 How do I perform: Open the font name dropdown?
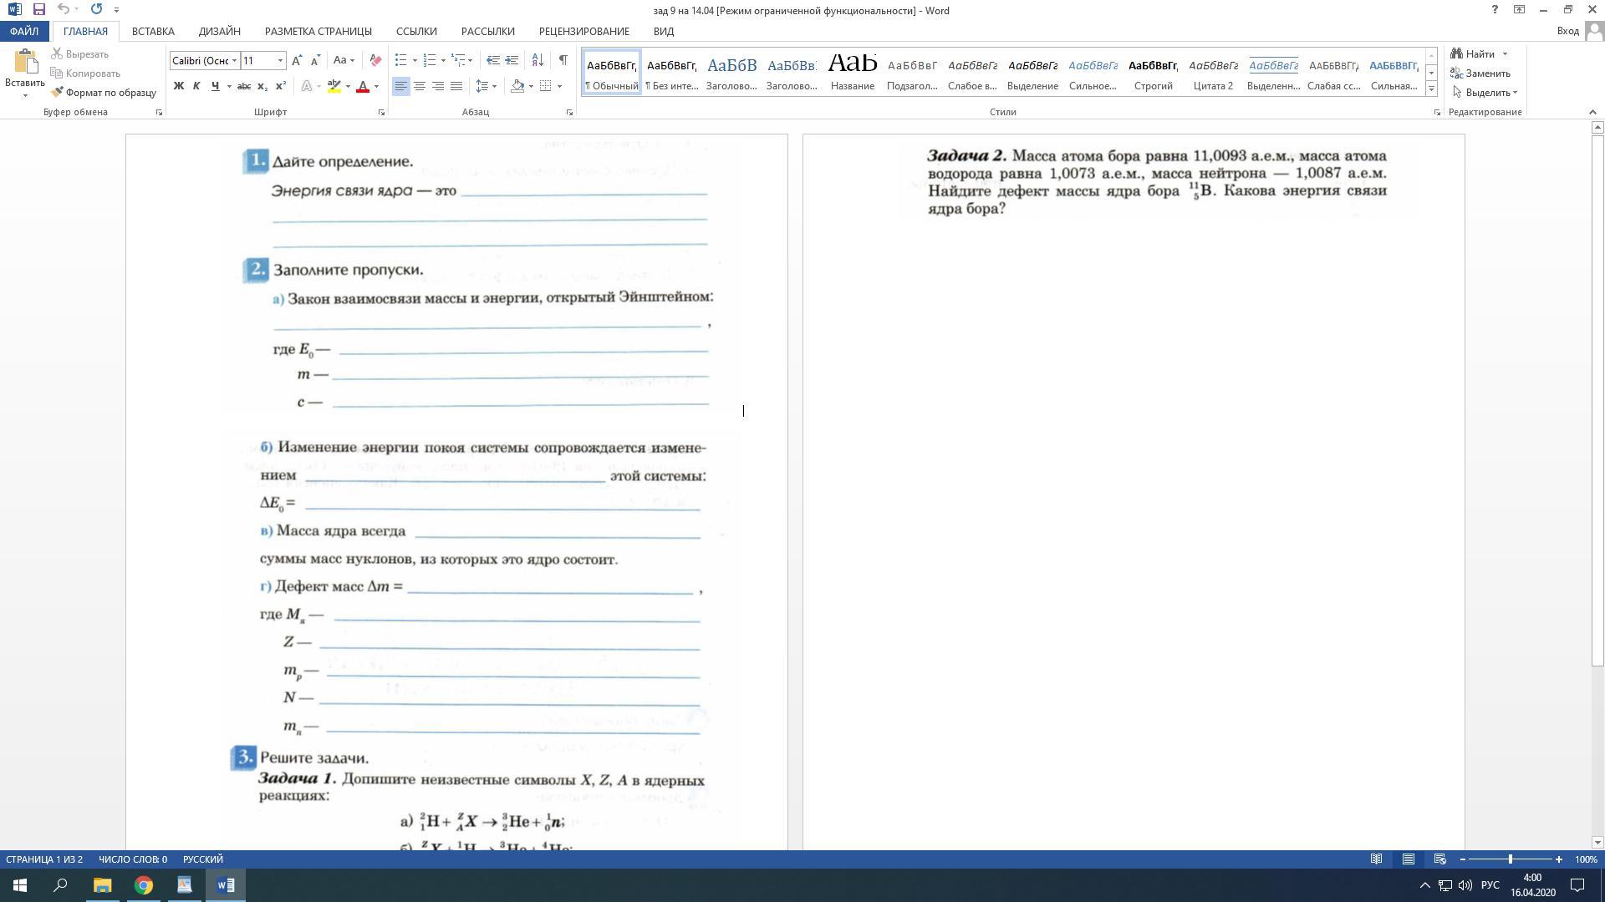pyautogui.click(x=235, y=60)
